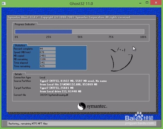Click the MB copied value 2491
This screenshot has height=129, width=163.
pyautogui.click(x=48, y=56)
